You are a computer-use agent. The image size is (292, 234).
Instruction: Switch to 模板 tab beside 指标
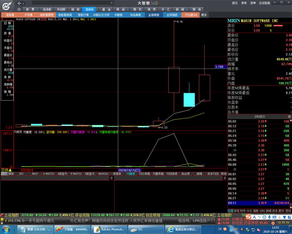[x=11, y=174]
